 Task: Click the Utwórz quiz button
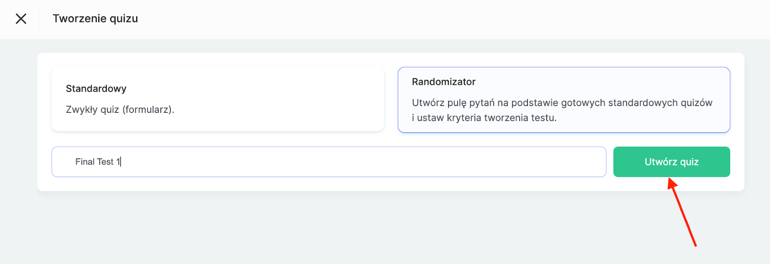(671, 162)
